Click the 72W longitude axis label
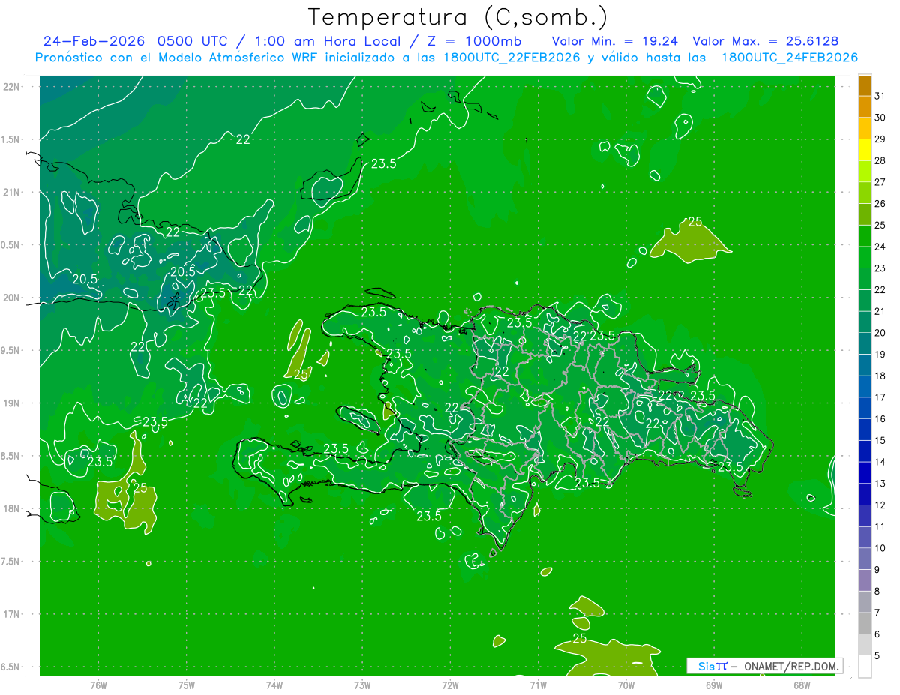 [451, 685]
